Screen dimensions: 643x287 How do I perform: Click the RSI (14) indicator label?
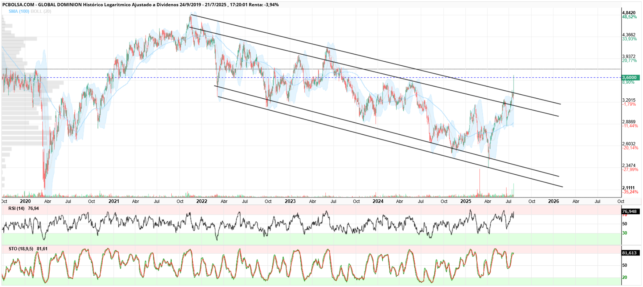[17, 208]
